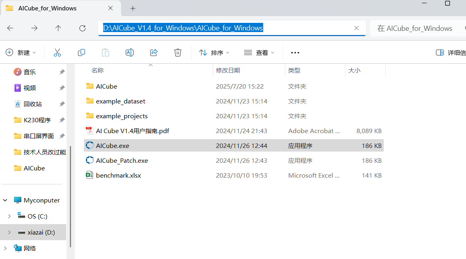This screenshot has height=259, width=466.
Task: Click the benchmark.xlsx Excel icon
Action: pyautogui.click(x=90, y=175)
